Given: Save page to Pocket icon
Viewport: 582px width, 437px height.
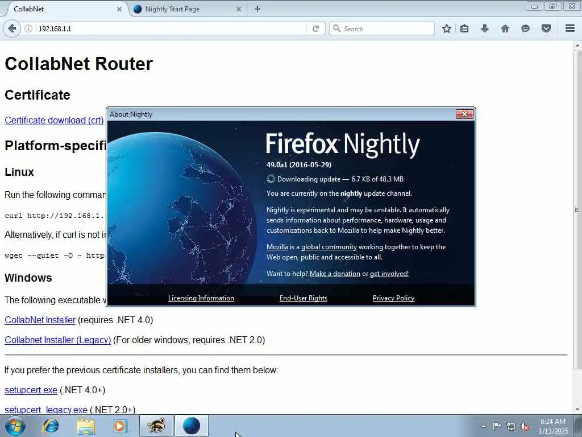Looking at the screenshot, I should click(x=546, y=28).
